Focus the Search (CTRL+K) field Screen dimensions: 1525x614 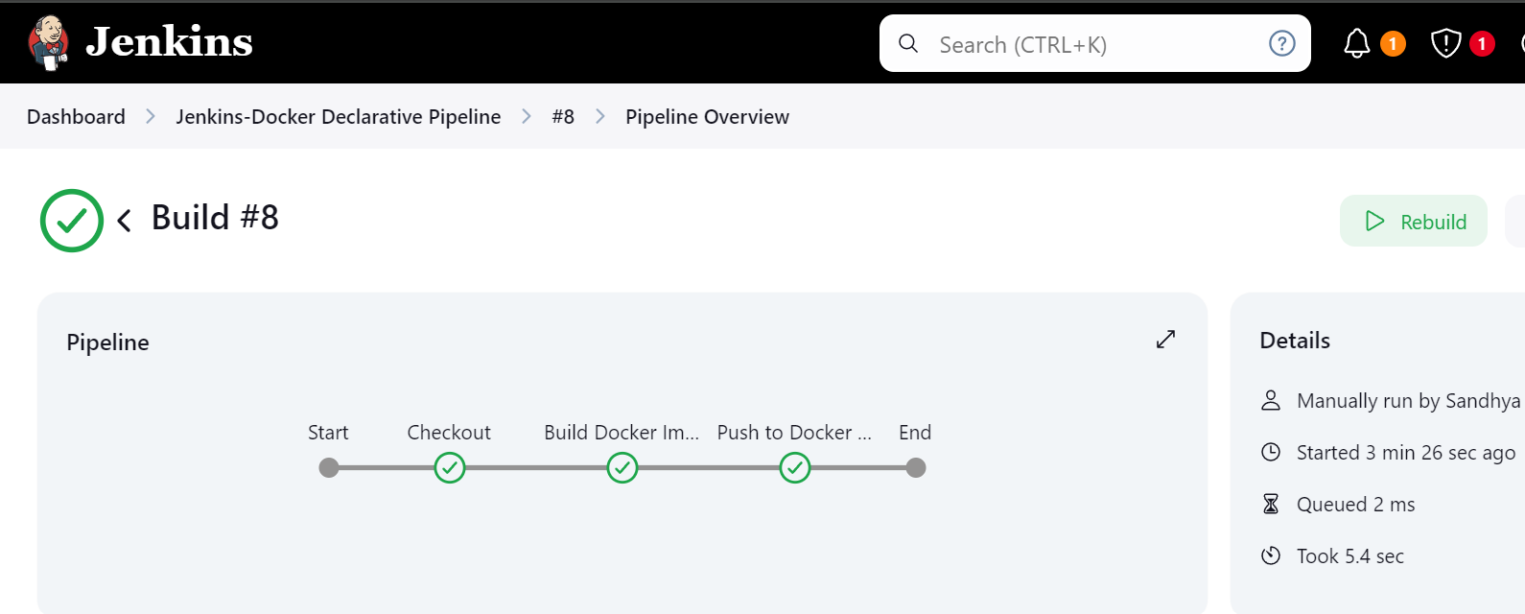point(1094,43)
